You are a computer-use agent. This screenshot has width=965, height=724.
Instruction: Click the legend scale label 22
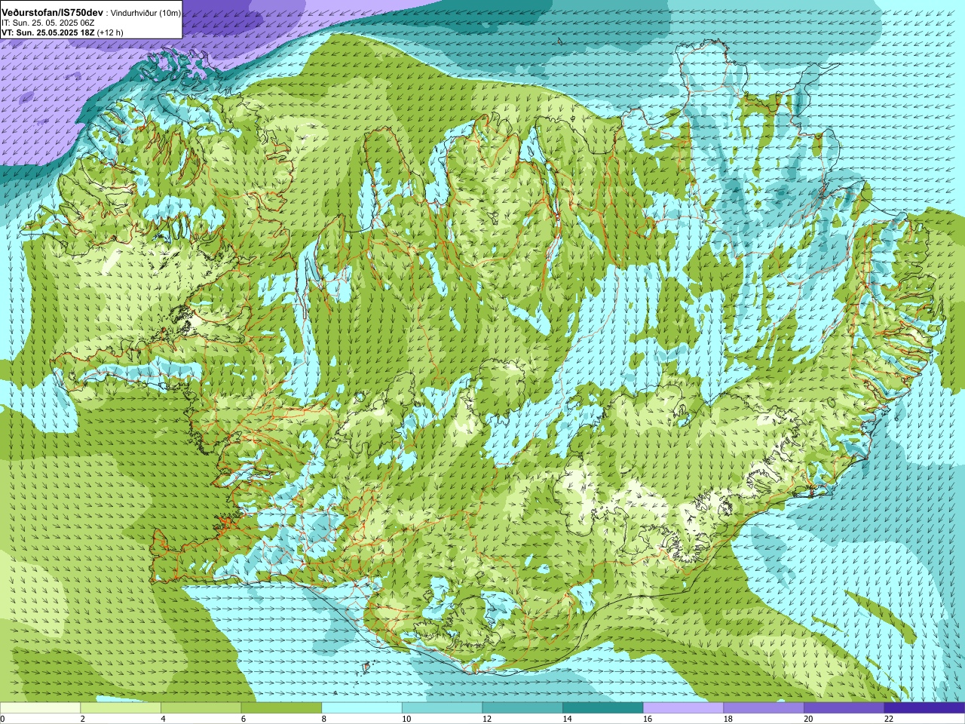pyautogui.click(x=889, y=719)
